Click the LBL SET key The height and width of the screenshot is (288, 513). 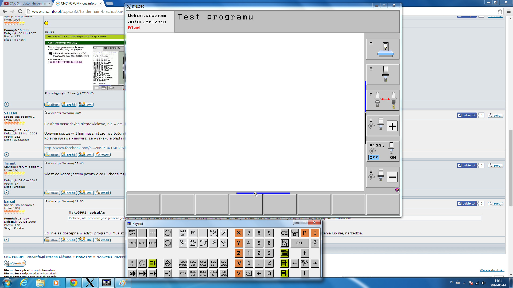(x=213, y=263)
